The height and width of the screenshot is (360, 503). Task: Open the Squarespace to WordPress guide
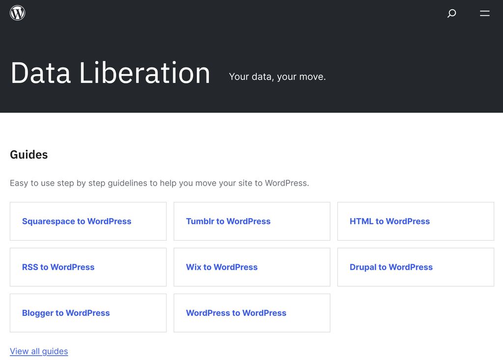click(x=77, y=222)
